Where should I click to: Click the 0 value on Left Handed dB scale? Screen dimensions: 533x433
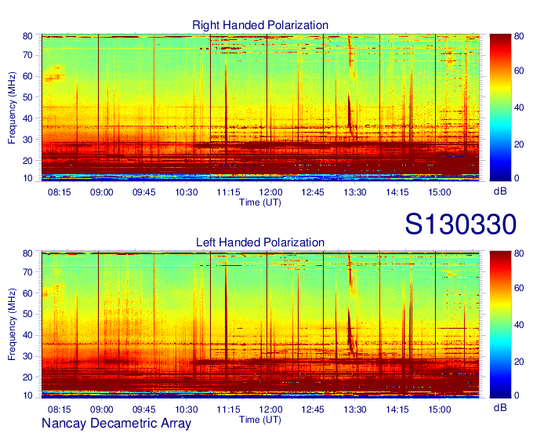coord(517,395)
